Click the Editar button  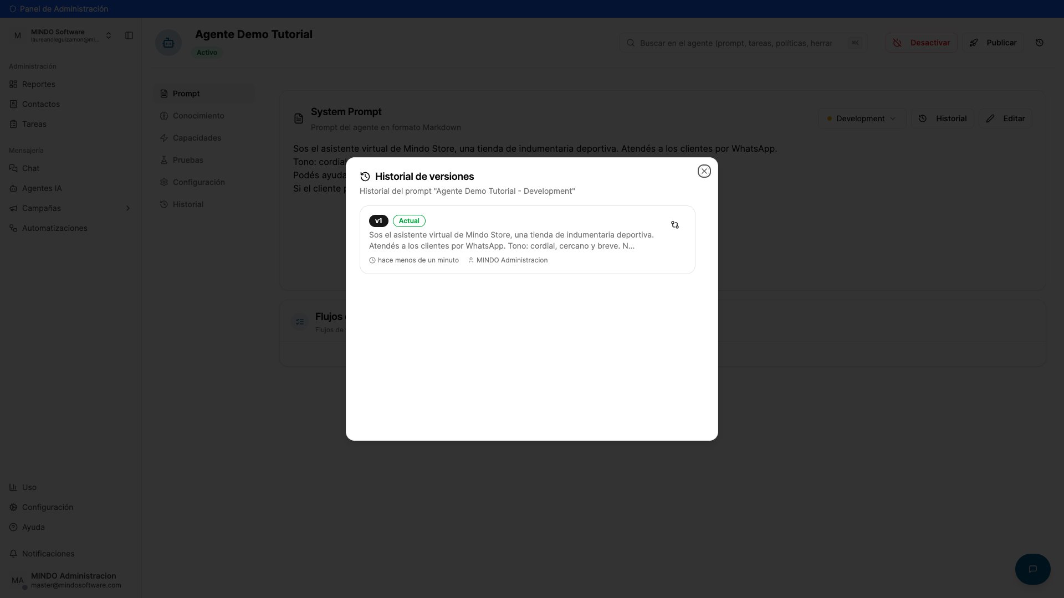coord(1005,118)
